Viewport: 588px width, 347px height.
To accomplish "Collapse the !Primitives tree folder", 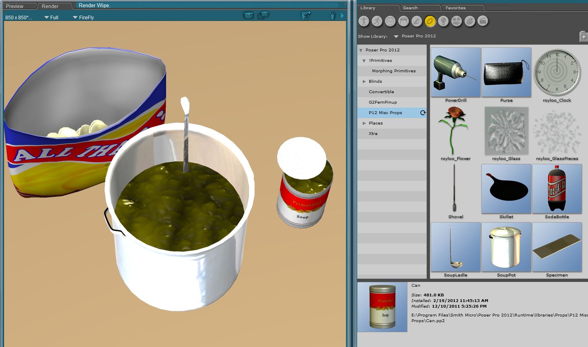I will 364,61.
